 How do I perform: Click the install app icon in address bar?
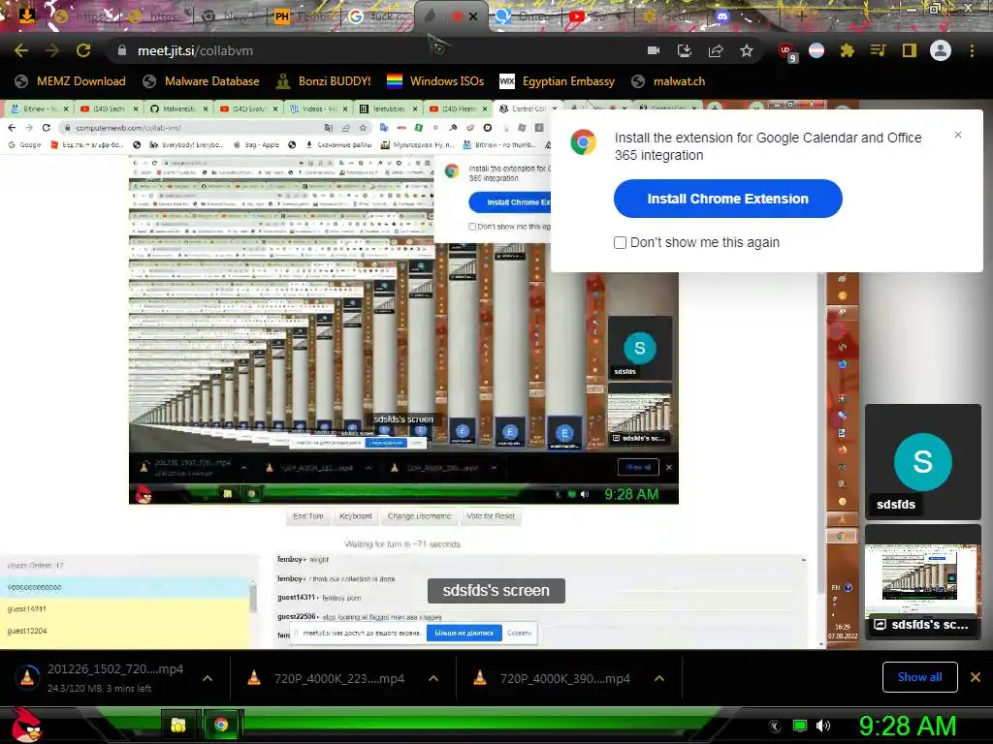coord(684,50)
